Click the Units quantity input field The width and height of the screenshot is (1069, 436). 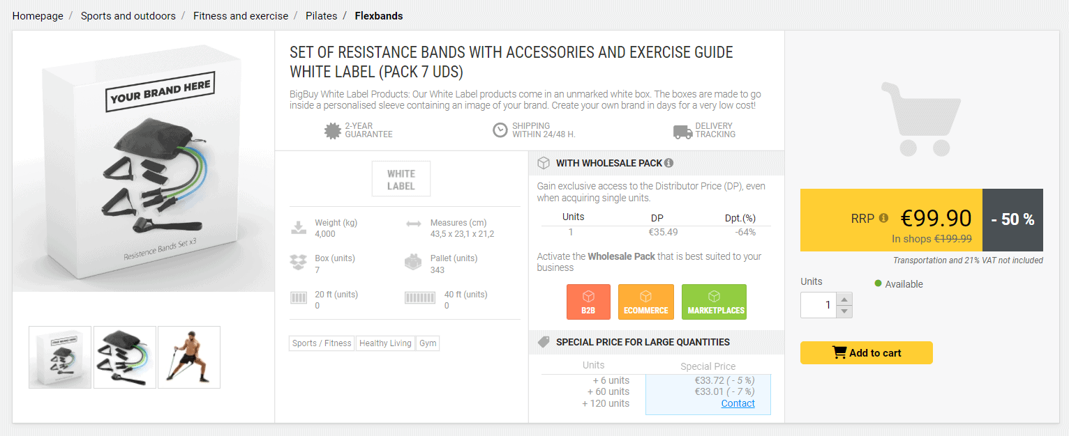(x=818, y=305)
